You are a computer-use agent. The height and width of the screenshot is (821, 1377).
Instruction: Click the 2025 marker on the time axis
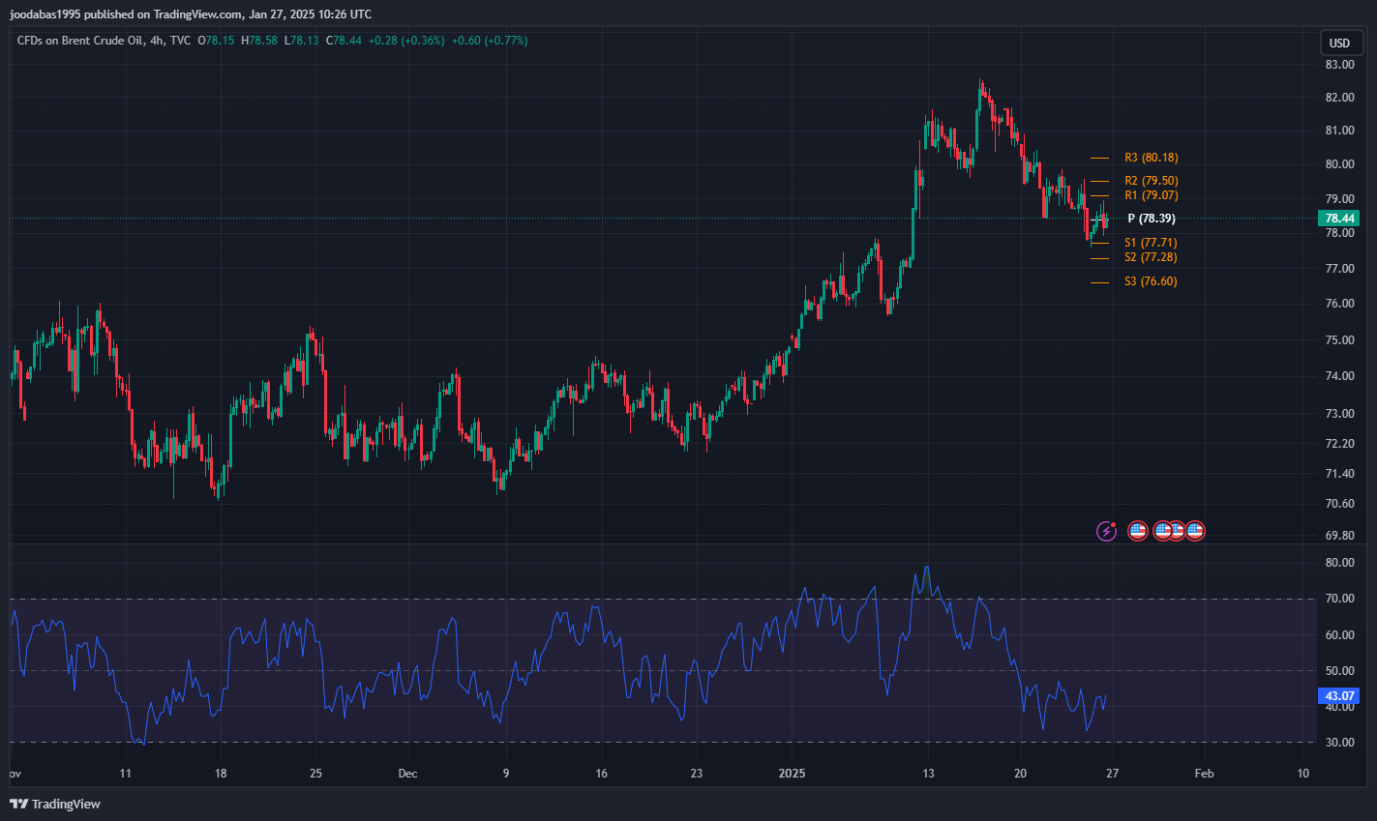click(792, 774)
